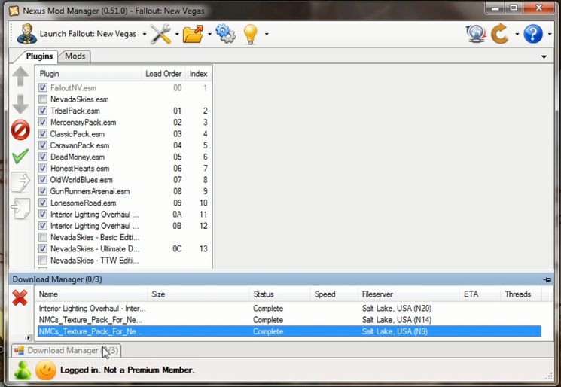This screenshot has width=561, height=387.
Task: Switch to the Plugins tab
Action: click(x=39, y=56)
